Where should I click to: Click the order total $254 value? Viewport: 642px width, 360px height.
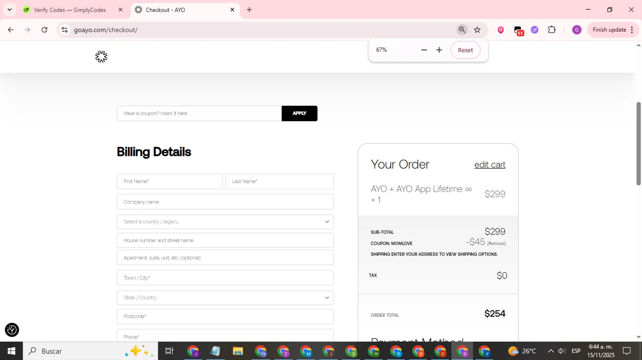click(x=495, y=313)
